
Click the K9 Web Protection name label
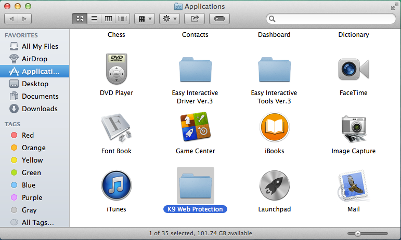click(195, 209)
